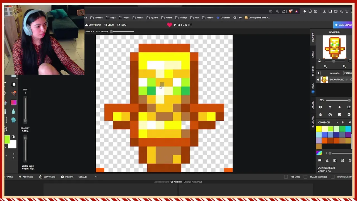Click the Save Drawing button

[x=343, y=25]
